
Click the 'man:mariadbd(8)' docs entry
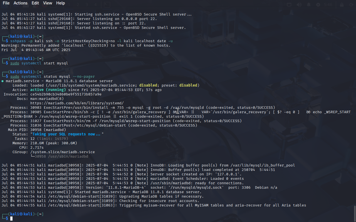47,99
